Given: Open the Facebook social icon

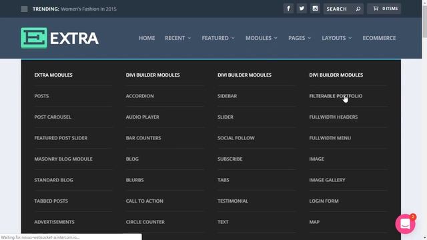Looking at the screenshot, I should coord(288,9).
